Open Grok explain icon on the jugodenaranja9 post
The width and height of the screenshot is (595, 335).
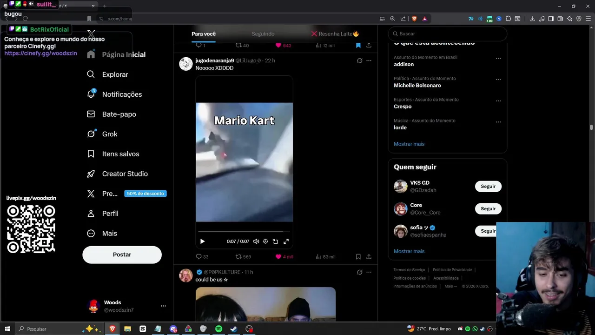359,60
